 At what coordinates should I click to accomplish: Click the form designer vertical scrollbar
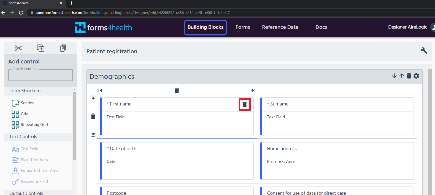[x=430, y=132]
